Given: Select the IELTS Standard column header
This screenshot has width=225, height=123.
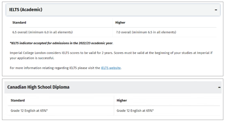Looking at the screenshot, I should click(19, 23).
